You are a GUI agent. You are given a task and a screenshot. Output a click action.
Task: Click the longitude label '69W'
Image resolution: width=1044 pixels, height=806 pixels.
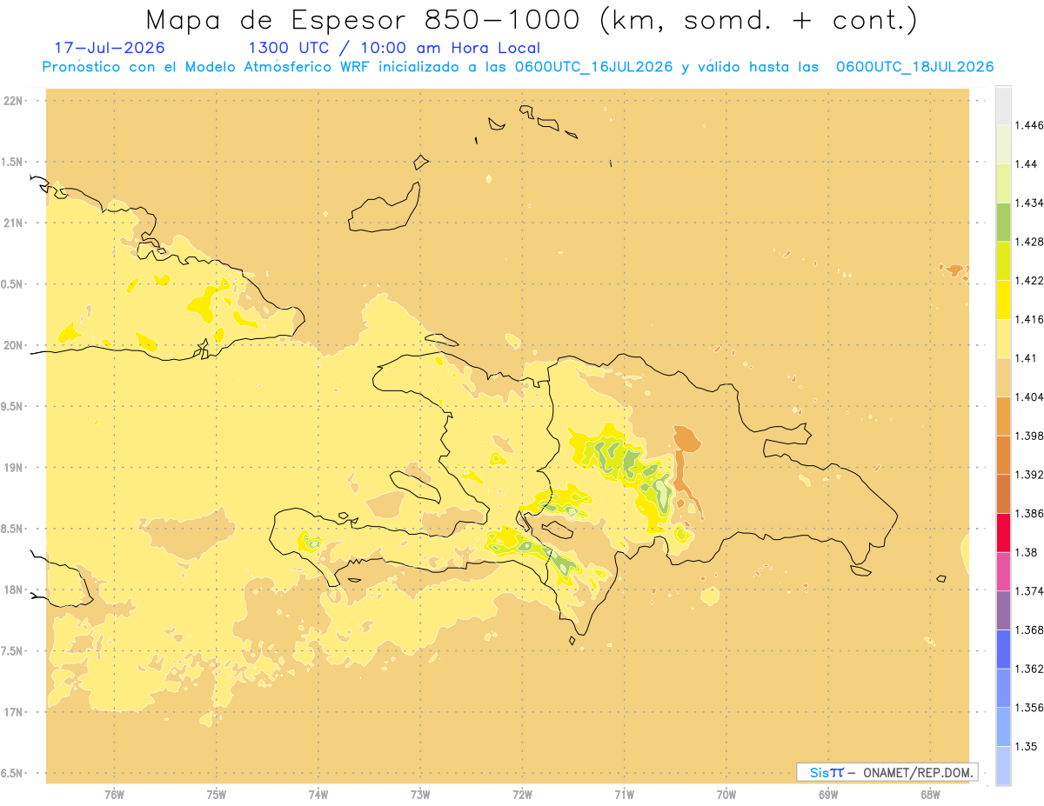tap(828, 794)
